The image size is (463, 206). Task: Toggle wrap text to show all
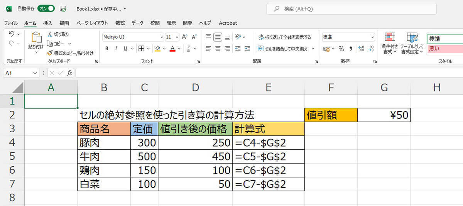click(284, 37)
